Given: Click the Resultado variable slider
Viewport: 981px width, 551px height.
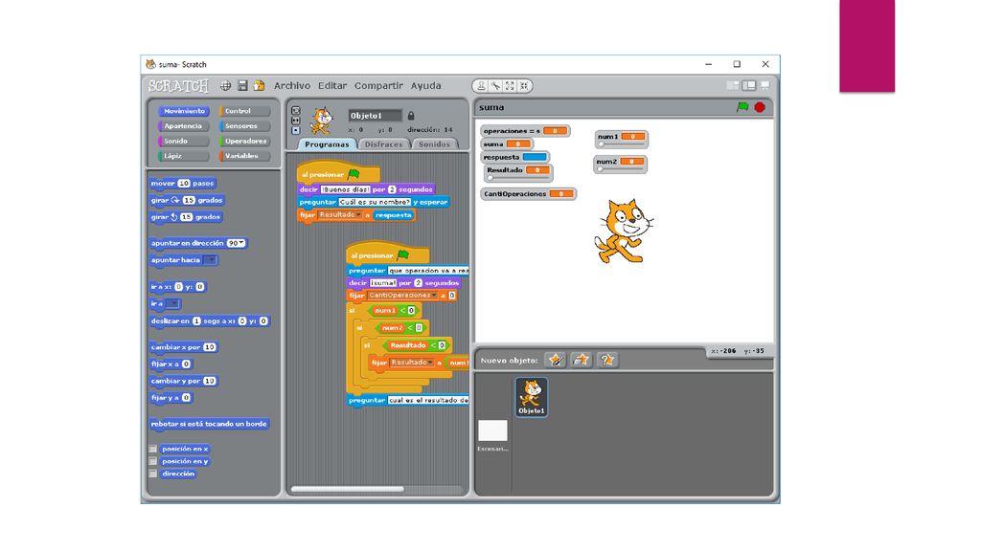Looking at the screenshot, I should (x=518, y=178).
